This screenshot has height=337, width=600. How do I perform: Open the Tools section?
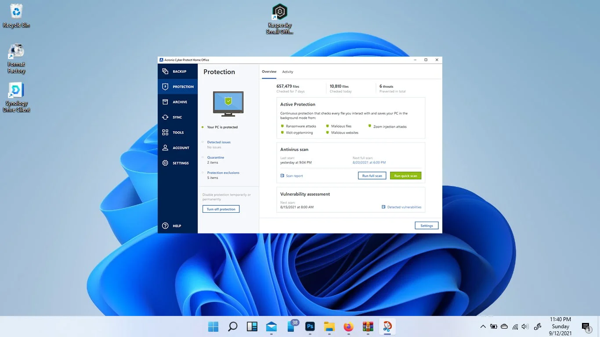tap(177, 133)
